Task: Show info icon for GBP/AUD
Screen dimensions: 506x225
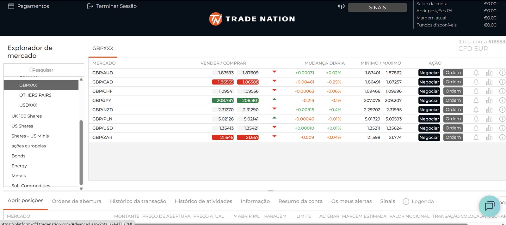Action: coord(502,73)
